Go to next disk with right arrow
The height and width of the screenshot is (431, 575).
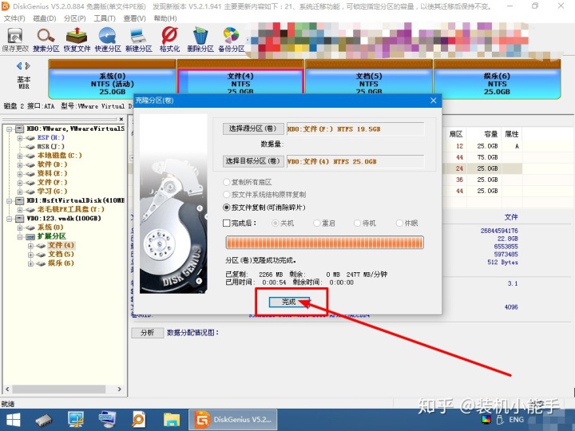click(27, 66)
